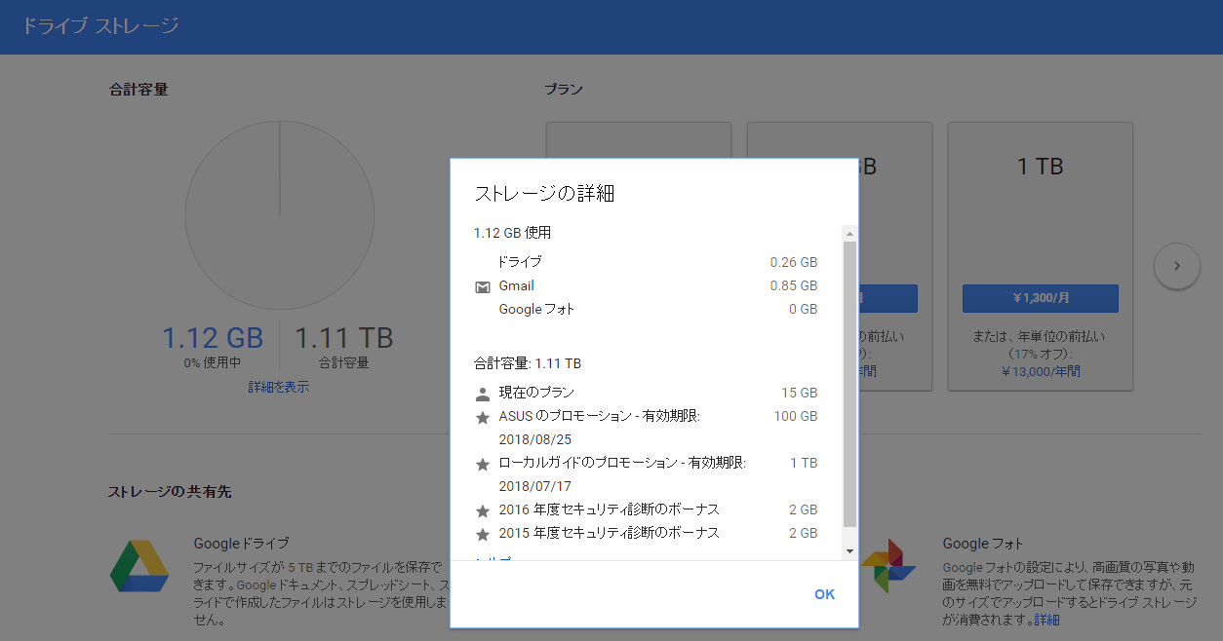Click the ドライブ ストレージ page header title
Screen dimensions: 1223x641
coord(100,25)
